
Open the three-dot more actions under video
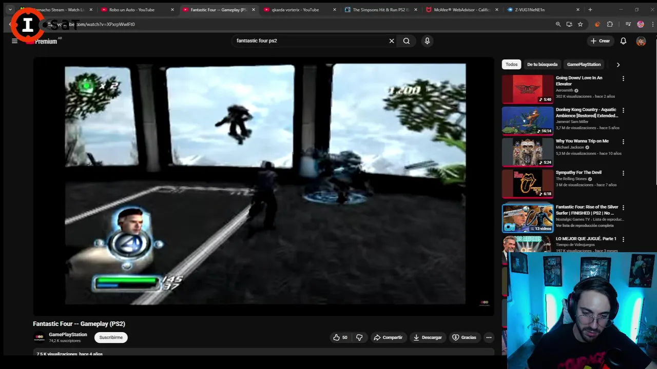coord(489,337)
